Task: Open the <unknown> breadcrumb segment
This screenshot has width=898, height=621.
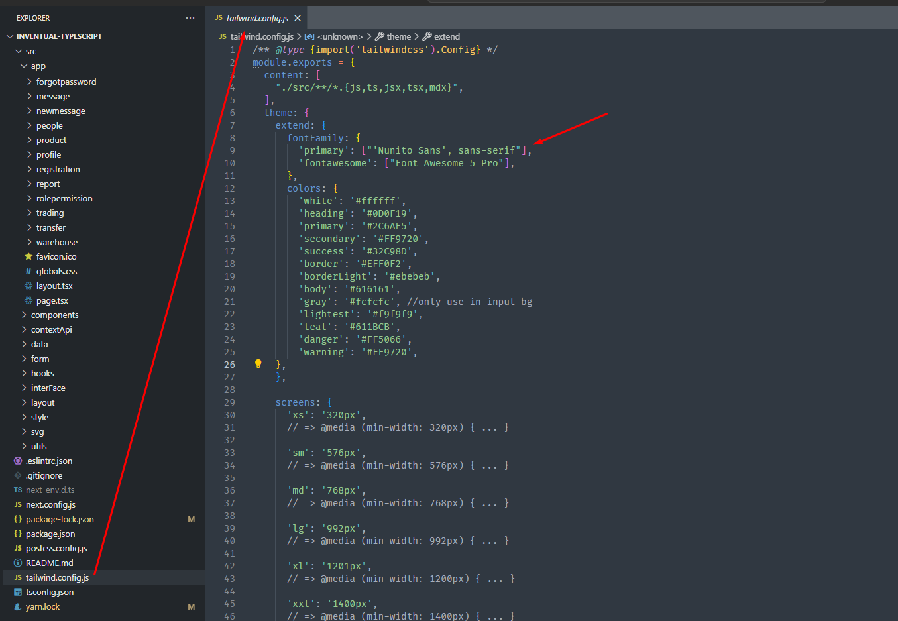Action: [340, 36]
